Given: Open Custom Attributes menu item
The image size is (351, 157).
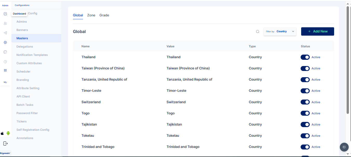Looking at the screenshot, I should 29,63.
